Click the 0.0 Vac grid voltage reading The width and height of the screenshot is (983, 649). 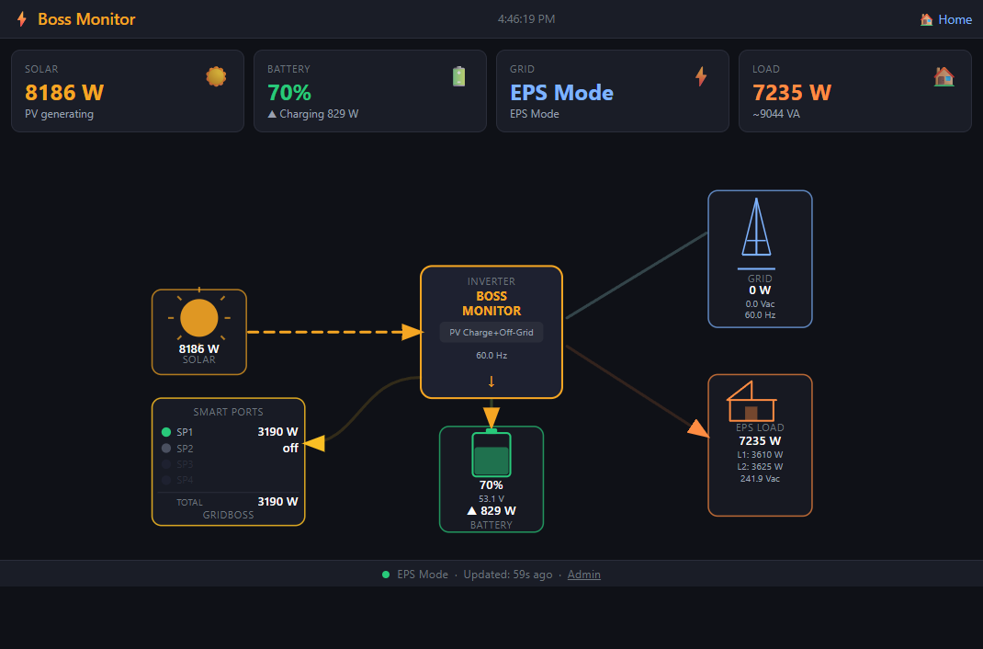760,304
